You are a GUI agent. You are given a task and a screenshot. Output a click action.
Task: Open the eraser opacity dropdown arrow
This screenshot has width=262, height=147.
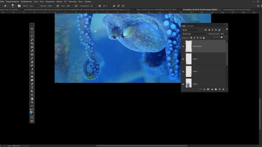[54, 6]
